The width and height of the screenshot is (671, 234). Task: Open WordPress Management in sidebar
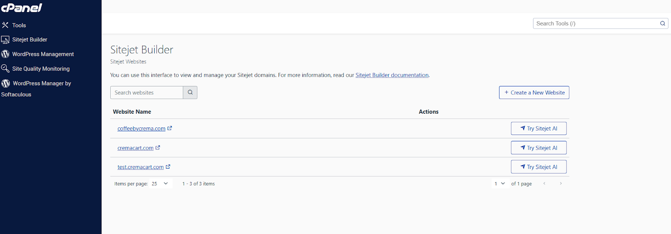coord(43,54)
